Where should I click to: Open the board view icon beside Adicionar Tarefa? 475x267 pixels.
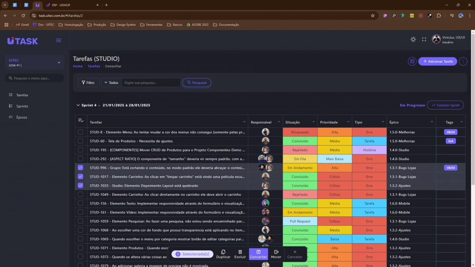pos(412,61)
